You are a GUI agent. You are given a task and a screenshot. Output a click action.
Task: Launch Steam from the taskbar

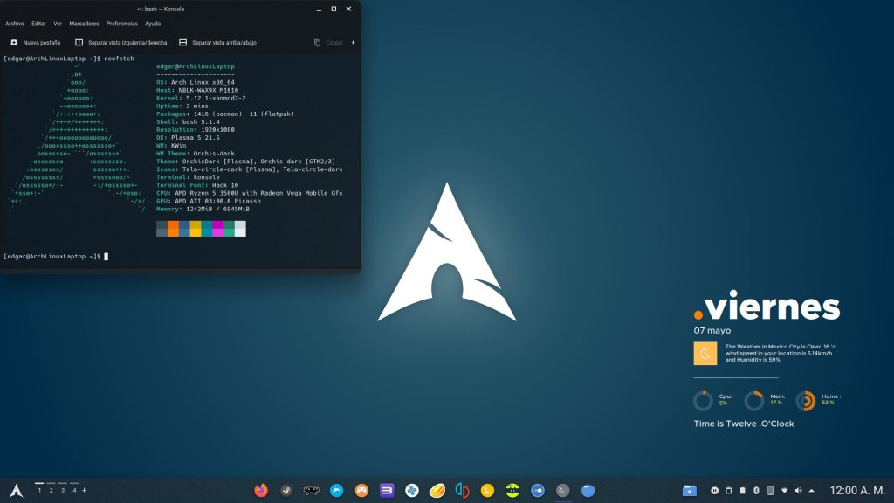click(286, 490)
